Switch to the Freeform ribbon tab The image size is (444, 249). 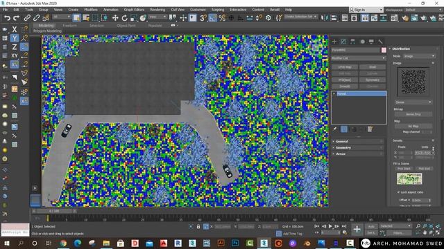(x=69, y=26)
